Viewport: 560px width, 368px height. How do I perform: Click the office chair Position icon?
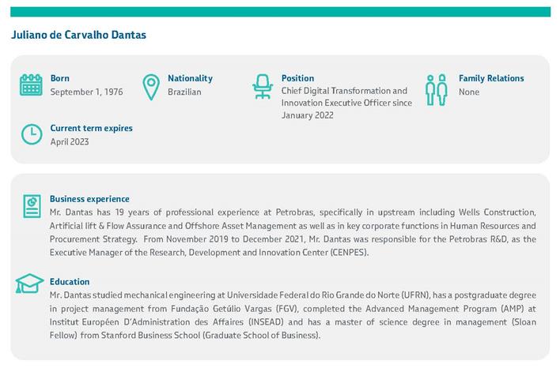[x=261, y=85]
